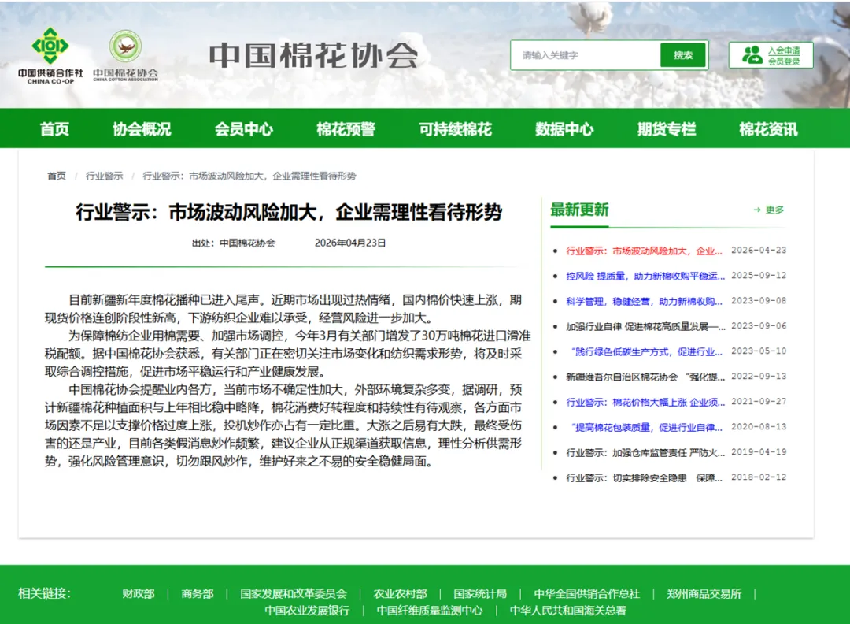The height and width of the screenshot is (624, 850).
Task: Open the 控风险 提质量 sidebar article
Action: (x=645, y=277)
